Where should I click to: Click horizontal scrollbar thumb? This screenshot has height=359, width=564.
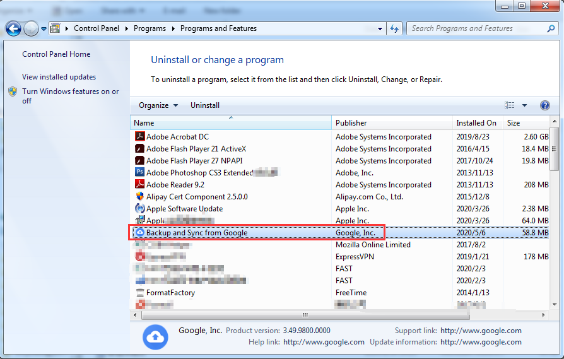pos(305,315)
